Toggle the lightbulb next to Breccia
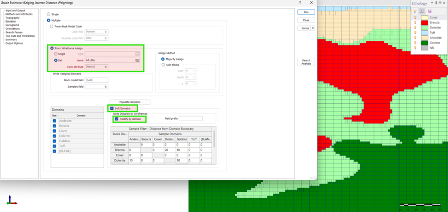This screenshot has height=212, width=448. 415,22
